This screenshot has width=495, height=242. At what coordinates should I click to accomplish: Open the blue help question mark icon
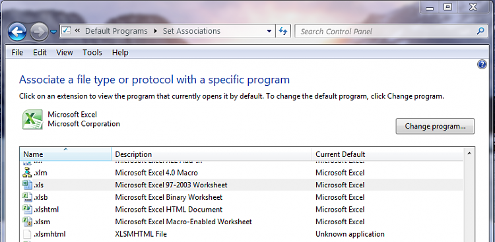tap(482, 65)
